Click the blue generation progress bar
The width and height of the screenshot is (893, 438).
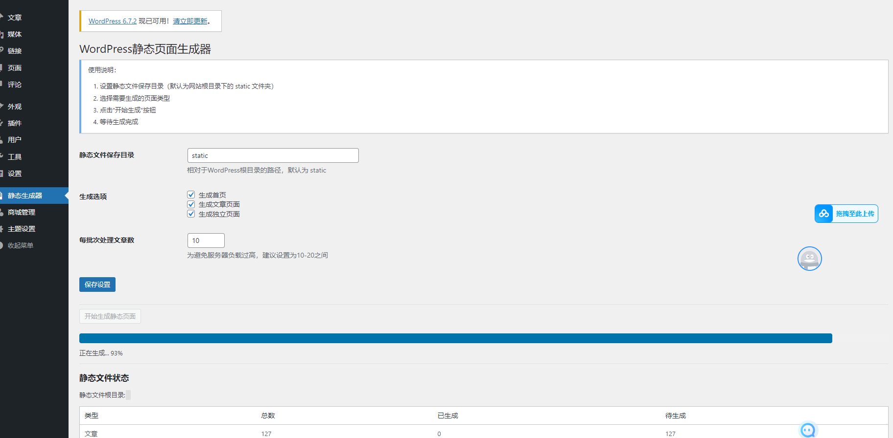click(x=455, y=338)
